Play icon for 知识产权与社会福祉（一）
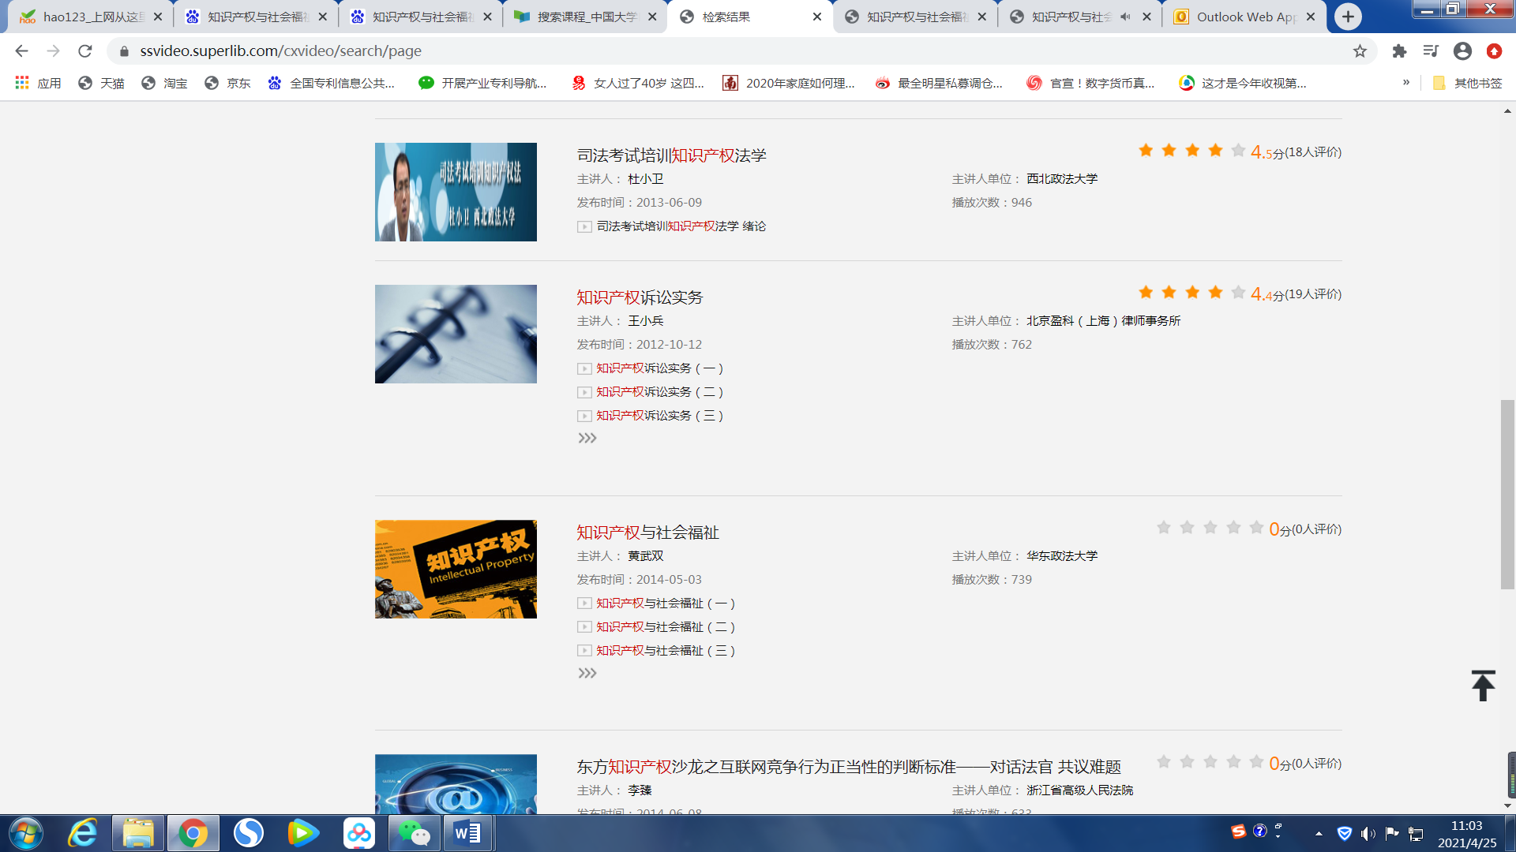Image resolution: width=1516 pixels, height=852 pixels. point(584,603)
